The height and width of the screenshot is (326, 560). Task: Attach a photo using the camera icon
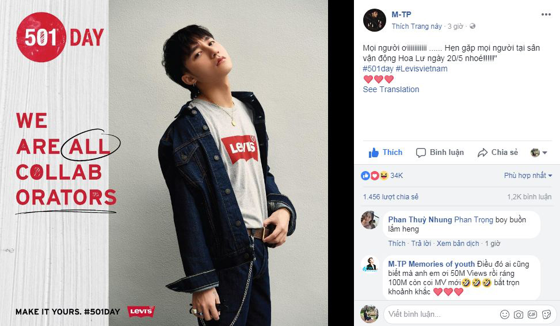point(519,314)
